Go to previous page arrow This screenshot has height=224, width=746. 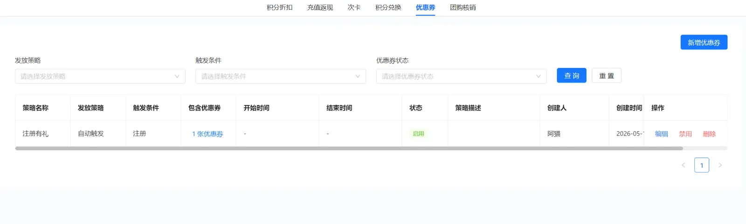[683, 165]
